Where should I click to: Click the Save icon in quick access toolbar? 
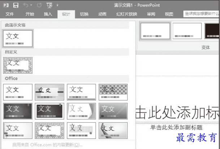[16, 5]
